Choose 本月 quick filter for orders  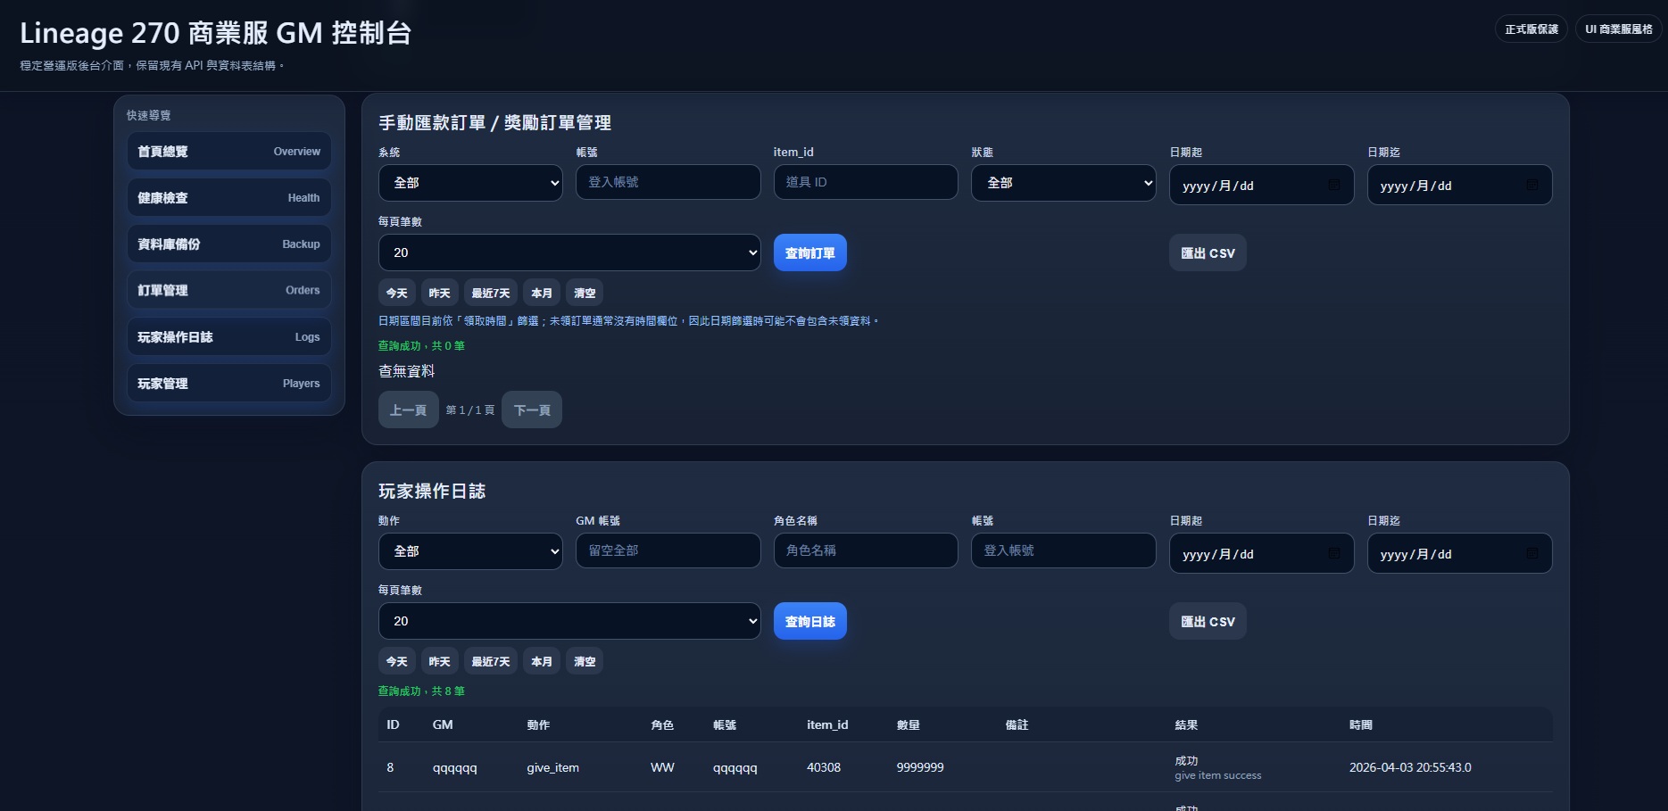[x=542, y=293]
